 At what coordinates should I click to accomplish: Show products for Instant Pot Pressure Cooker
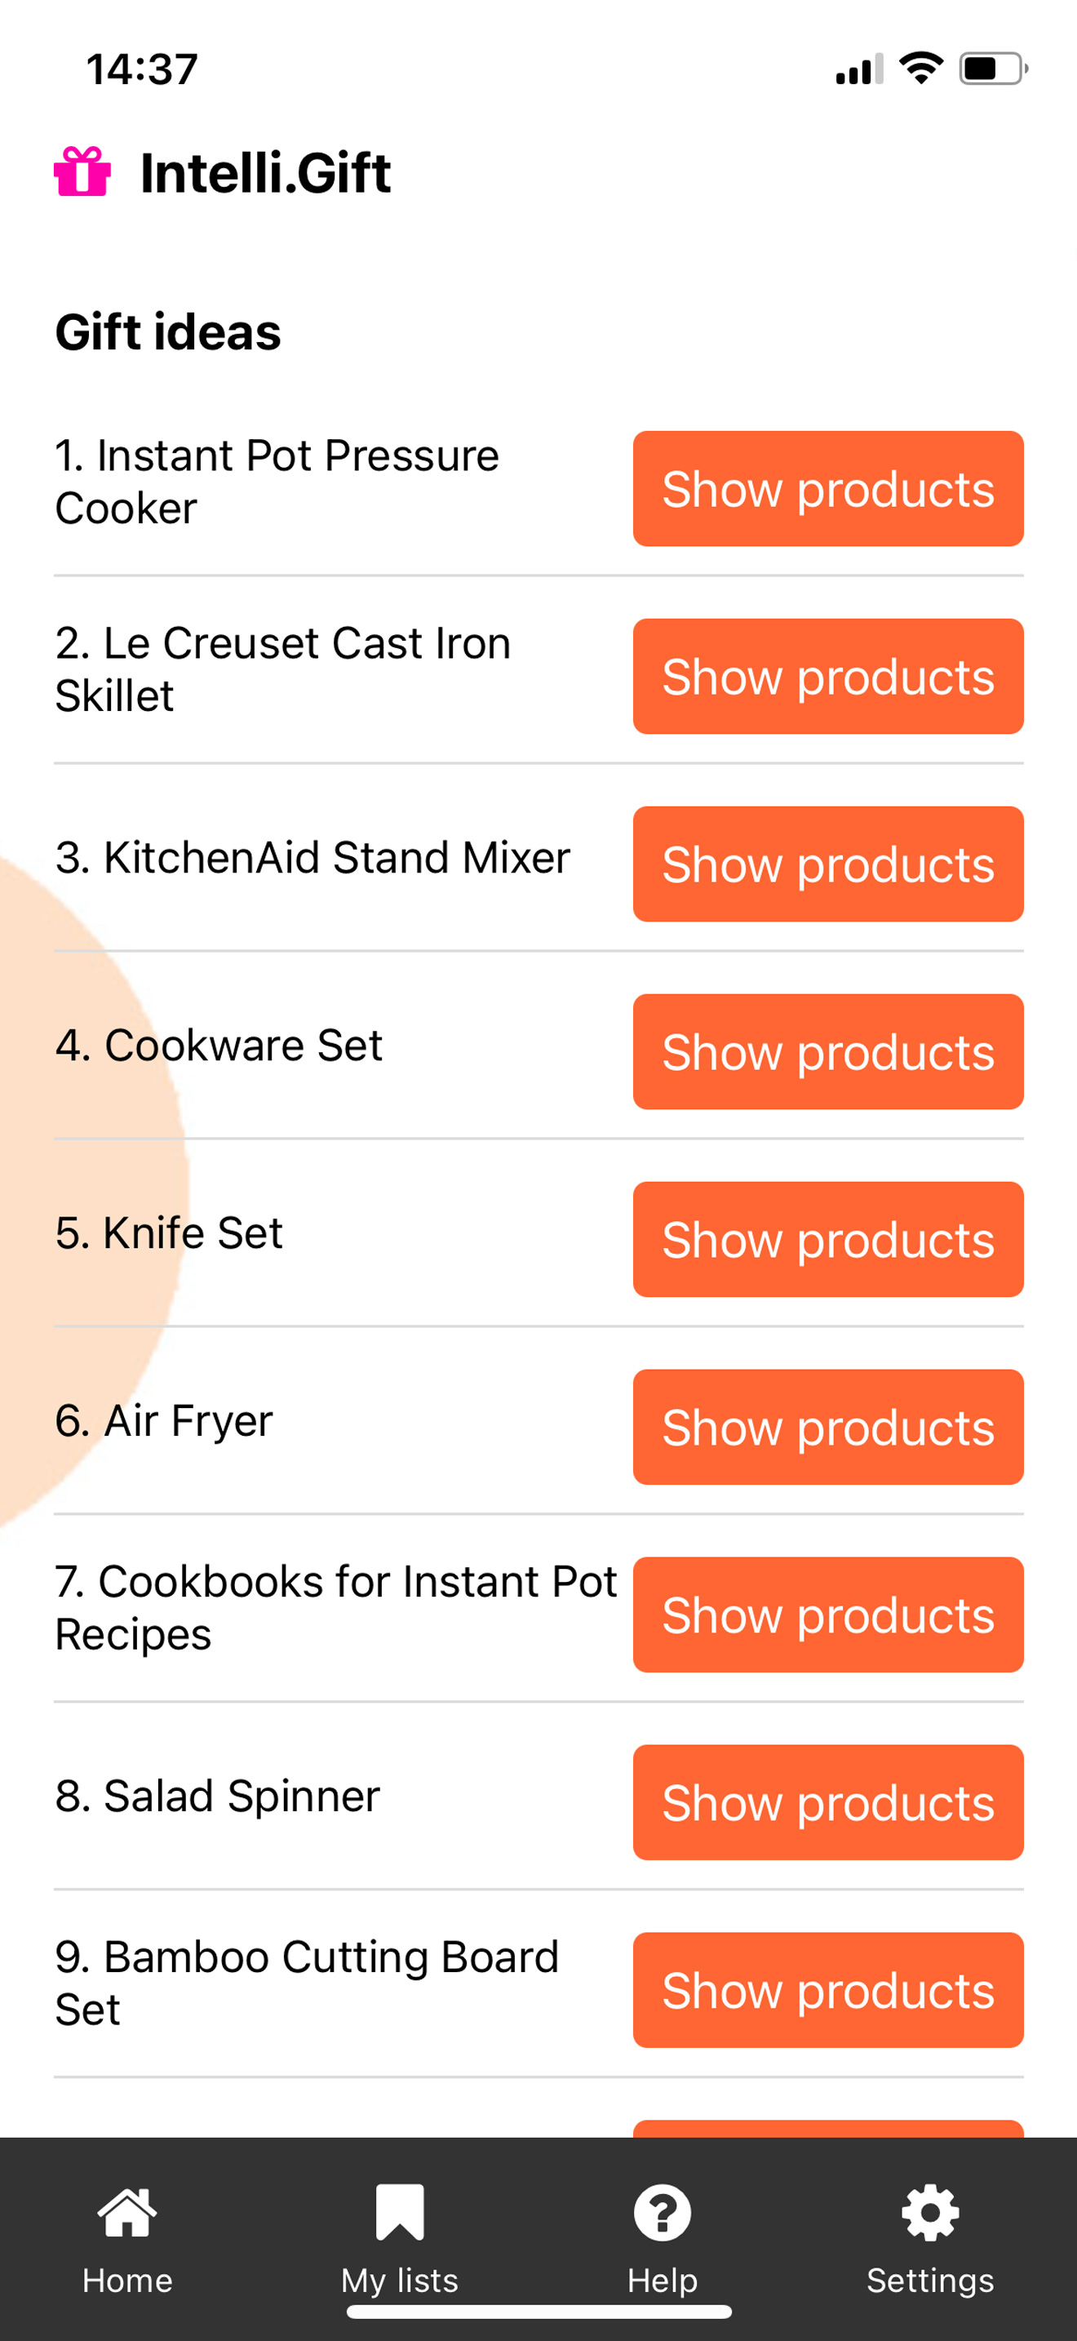(x=828, y=489)
